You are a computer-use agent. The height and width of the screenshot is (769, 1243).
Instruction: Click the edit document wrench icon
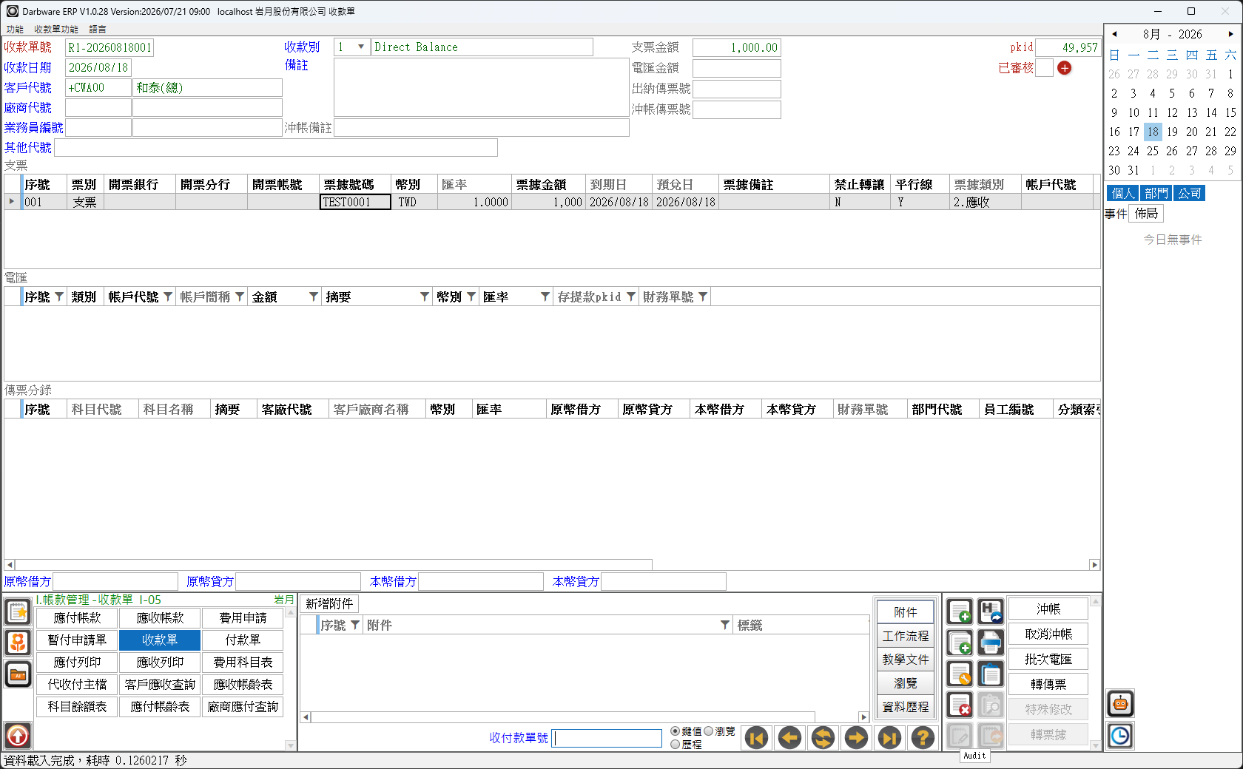[x=960, y=674]
